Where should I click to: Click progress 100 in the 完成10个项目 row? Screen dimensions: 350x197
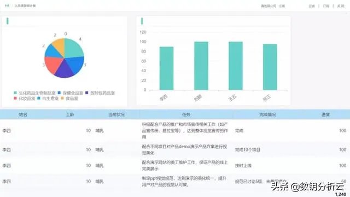pos(342,149)
